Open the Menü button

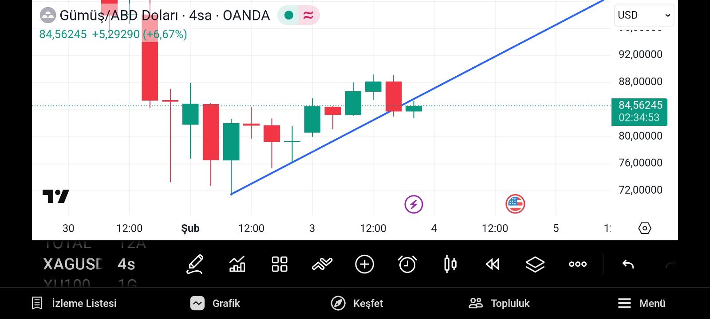tap(642, 303)
